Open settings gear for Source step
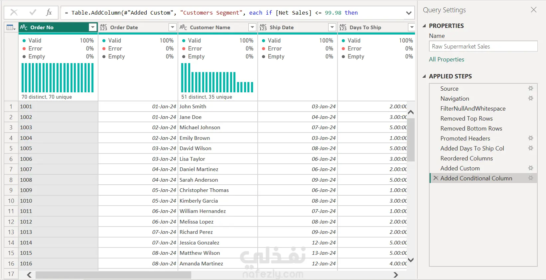 531,88
